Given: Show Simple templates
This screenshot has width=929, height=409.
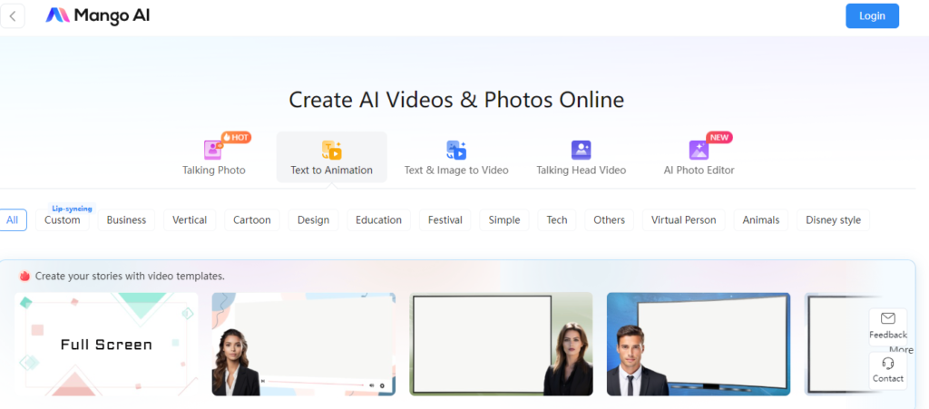Looking at the screenshot, I should [x=504, y=220].
